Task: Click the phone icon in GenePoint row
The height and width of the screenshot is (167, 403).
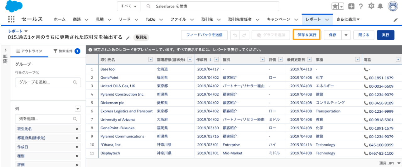Action: 366,78
